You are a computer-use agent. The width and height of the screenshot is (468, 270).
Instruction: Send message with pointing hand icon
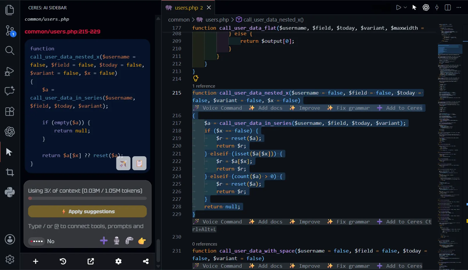[x=142, y=241]
